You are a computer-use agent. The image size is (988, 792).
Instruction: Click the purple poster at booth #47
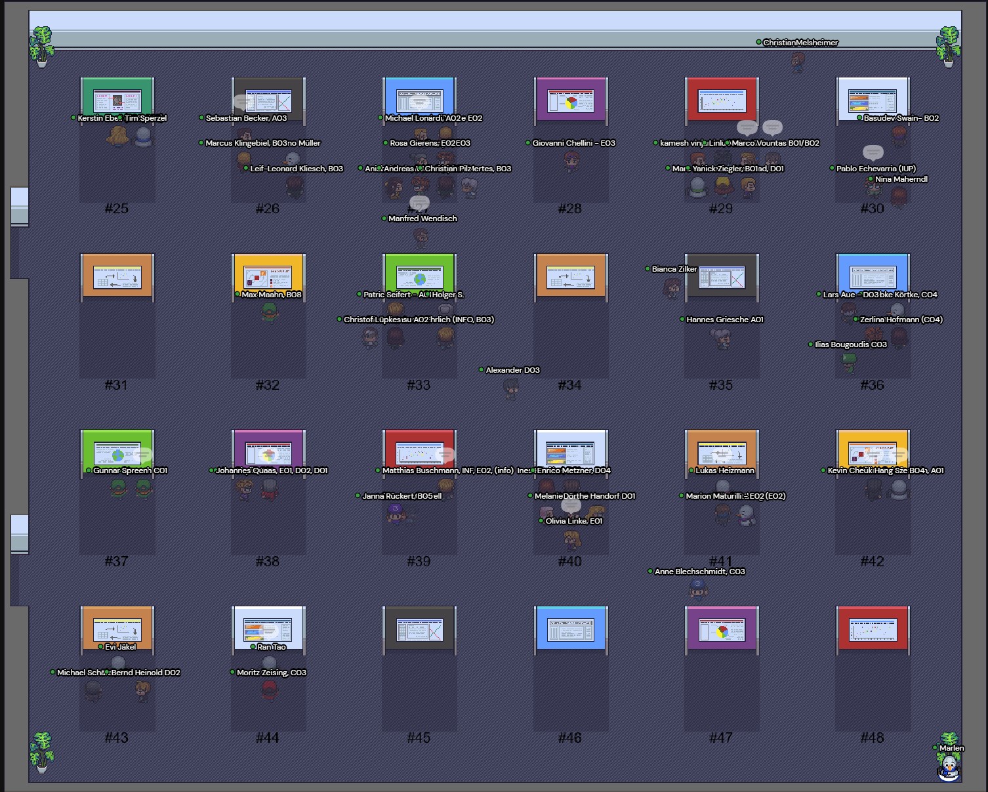(x=722, y=631)
